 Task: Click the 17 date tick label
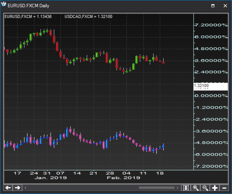coord(17,173)
